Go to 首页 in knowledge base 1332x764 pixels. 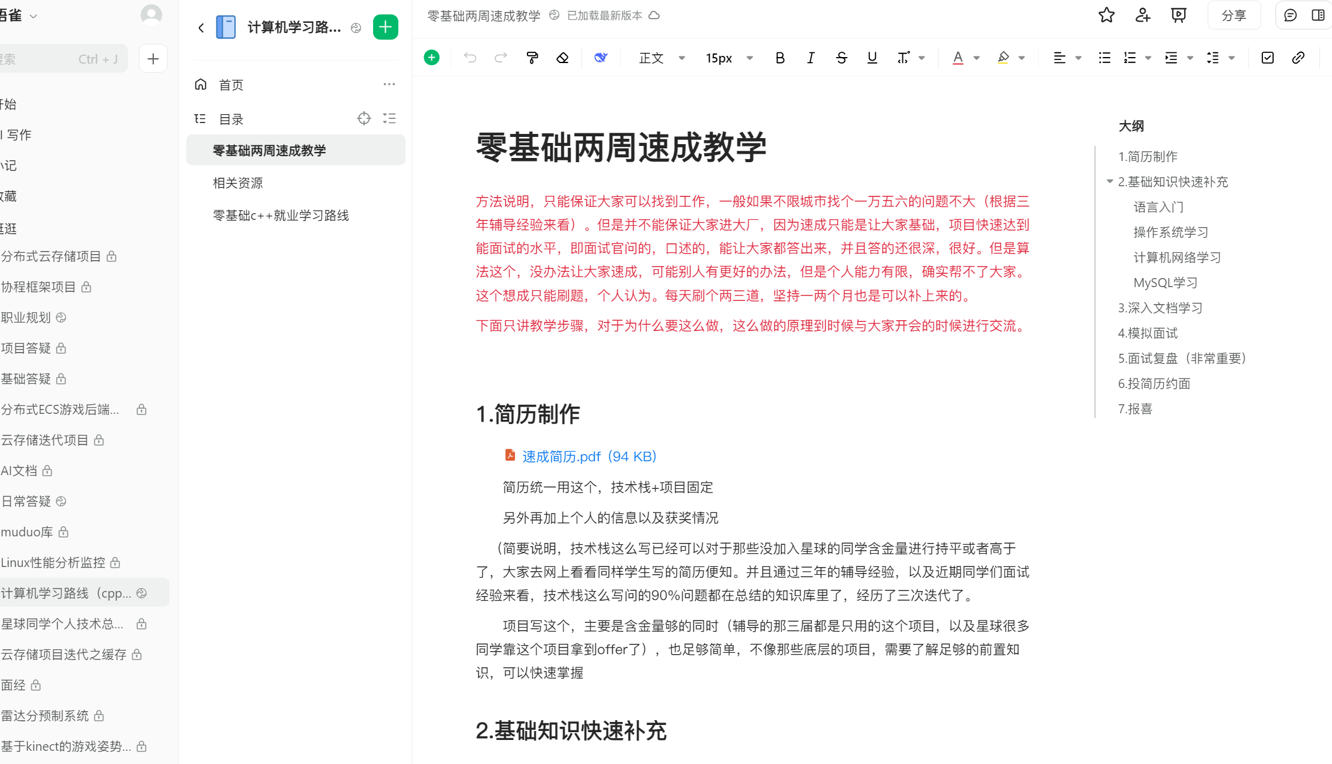[x=231, y=85]
